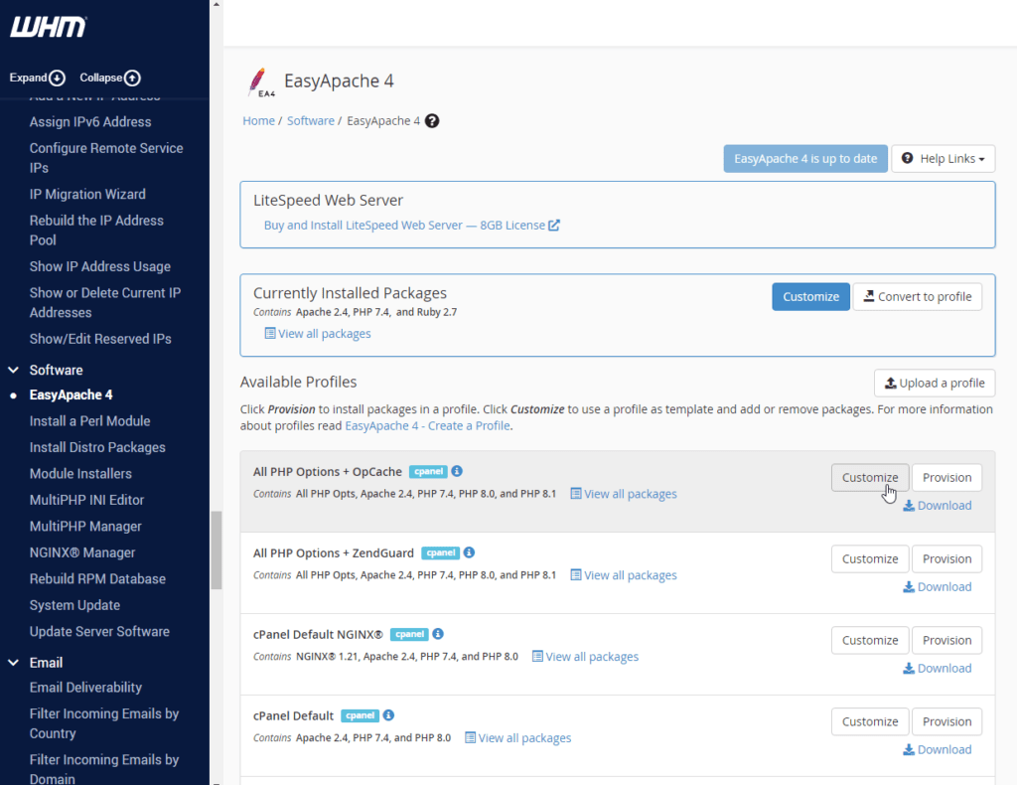Open Update Server Software
This screenshot has width=1017, height=785.
tap(99, 631)
